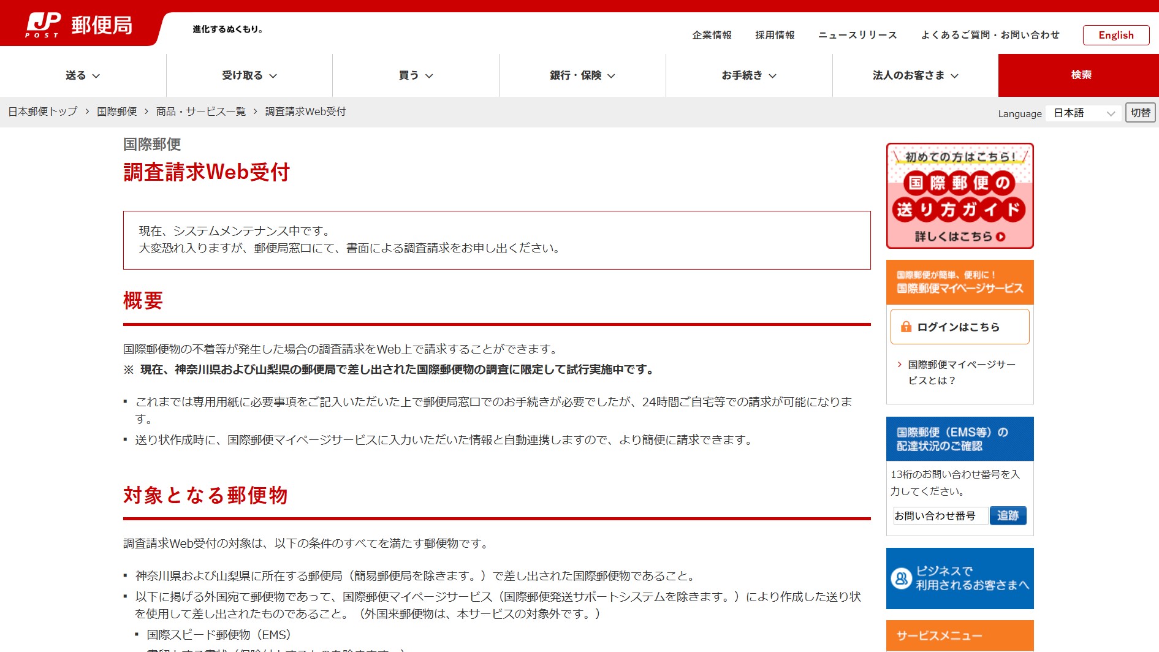Image resolution: width=1159 pixels, height=652 pixels.
Task: Open 国際郵便マイページサービスとは？ link
Action: (962, 373)
